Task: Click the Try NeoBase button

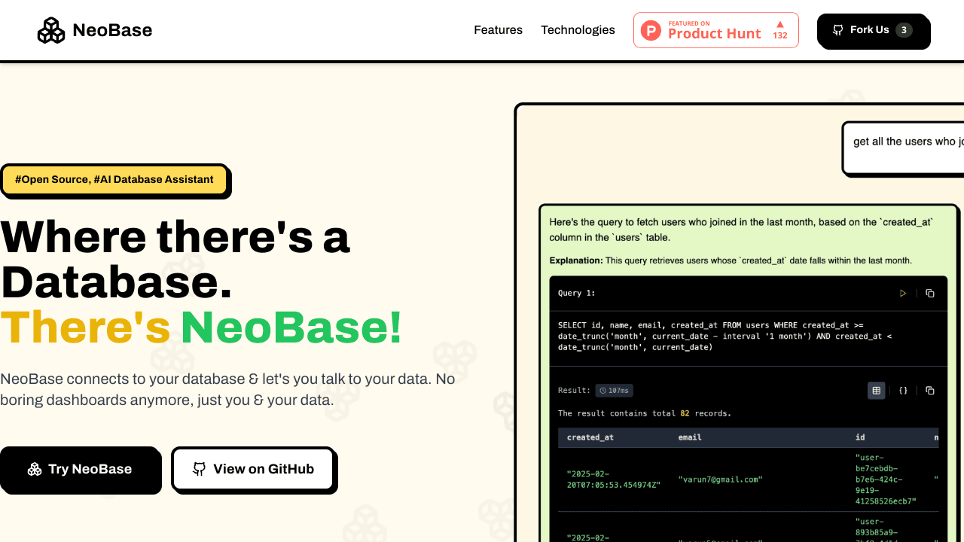Action: pos(81,469)
